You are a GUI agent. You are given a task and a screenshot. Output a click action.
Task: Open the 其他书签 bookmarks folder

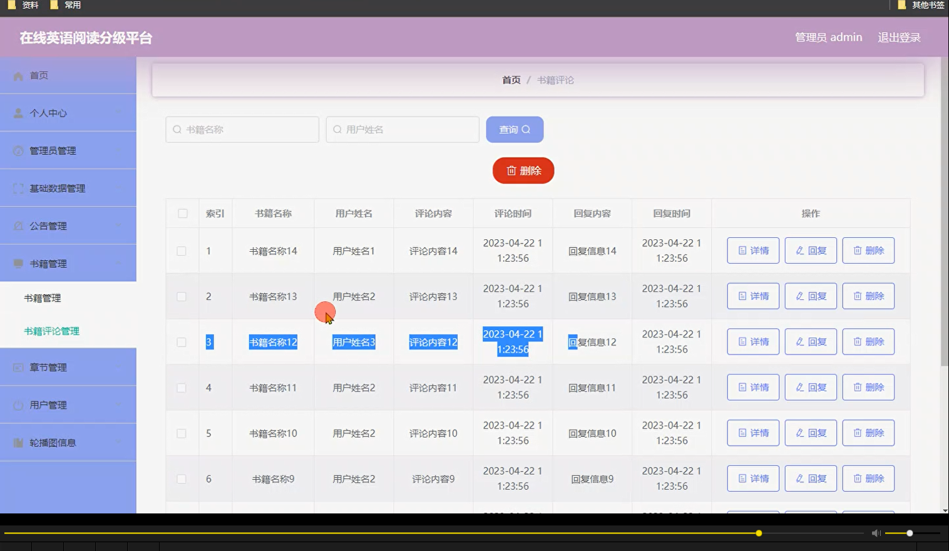[921, 5]
